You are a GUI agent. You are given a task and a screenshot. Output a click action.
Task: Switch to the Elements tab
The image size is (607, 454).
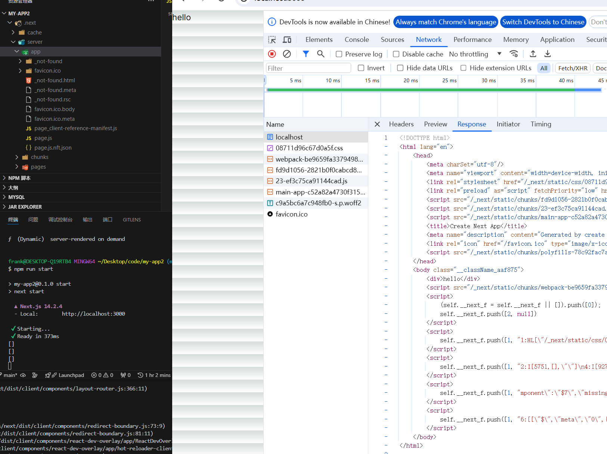click(x=319, y=40)
